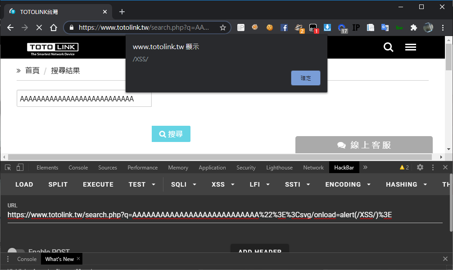The height and width of the screenshot is (270, 453).
Task: Open the Application tab
Action: (x=213, y=167)
